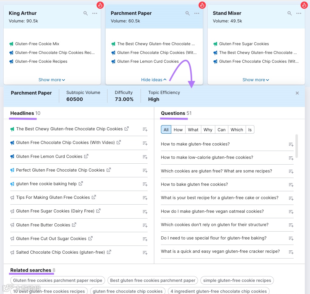Add 'Tips For Making Gluten Free Cookies' to favorites
The image size is (310, 294).
click(x=145, y=198)
